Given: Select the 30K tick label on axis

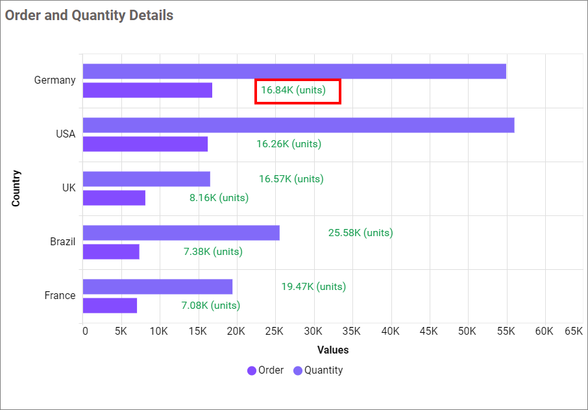Looking at the screenshot, I should [x=313, y=332].
